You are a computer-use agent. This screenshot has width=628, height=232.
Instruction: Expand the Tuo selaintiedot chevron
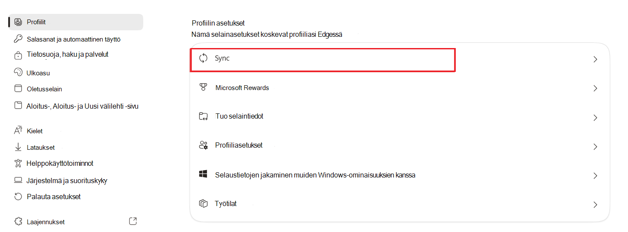click(596, 118)
